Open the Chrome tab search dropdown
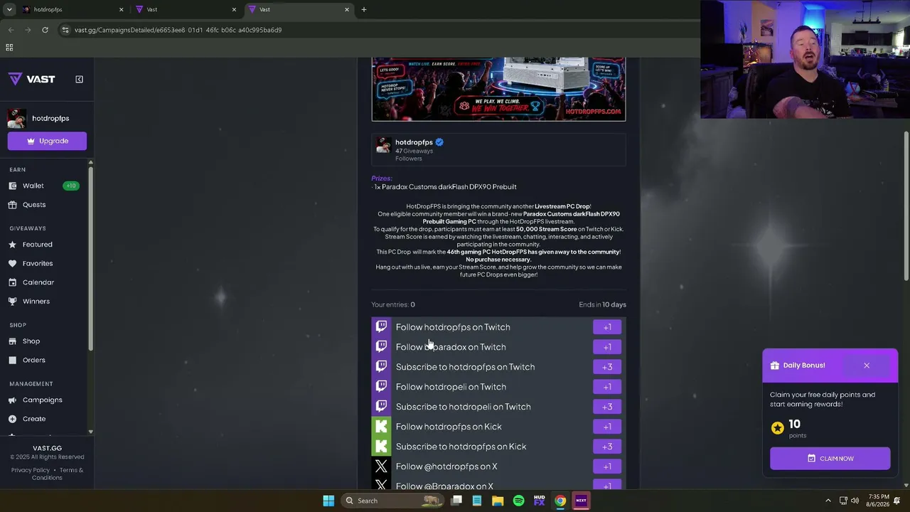The image size is (910, 512). 9,9
